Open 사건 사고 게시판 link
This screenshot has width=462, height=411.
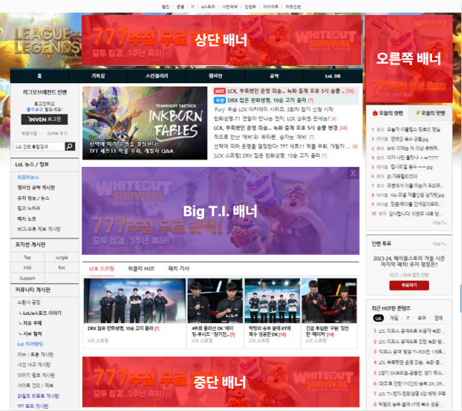(34, 364)
